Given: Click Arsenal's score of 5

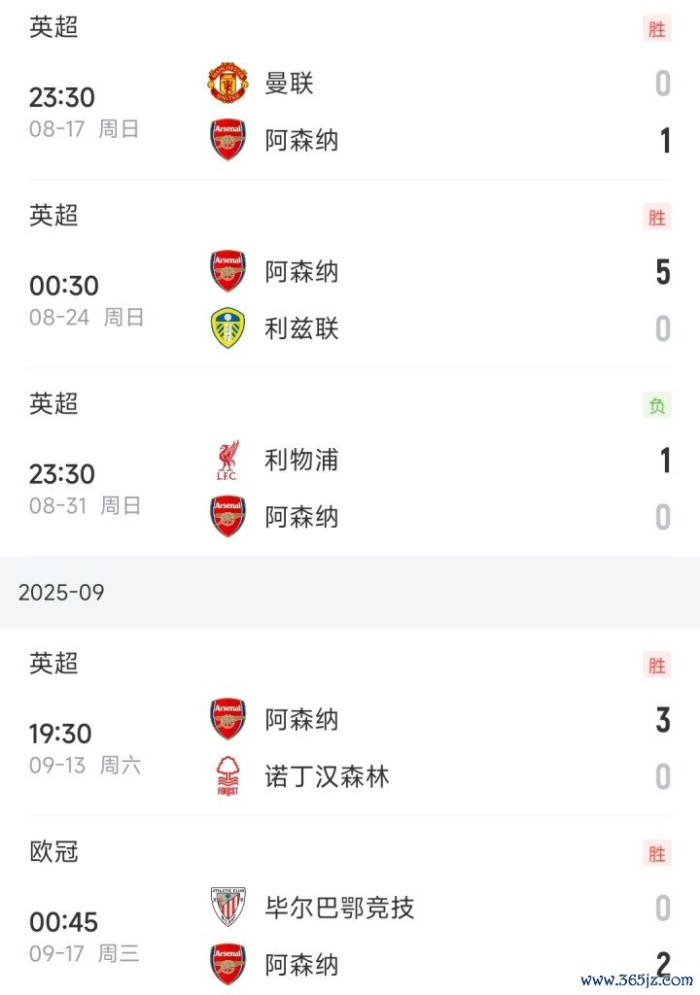Looking at the screenshot, I should 663,272.
